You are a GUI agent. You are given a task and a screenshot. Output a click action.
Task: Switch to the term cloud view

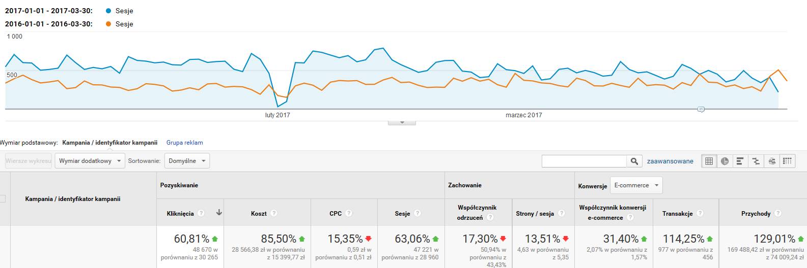(x=772, y=161)
